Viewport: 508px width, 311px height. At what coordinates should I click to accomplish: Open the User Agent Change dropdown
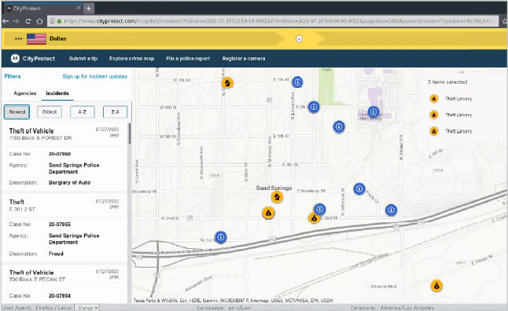tap(87, 308)
